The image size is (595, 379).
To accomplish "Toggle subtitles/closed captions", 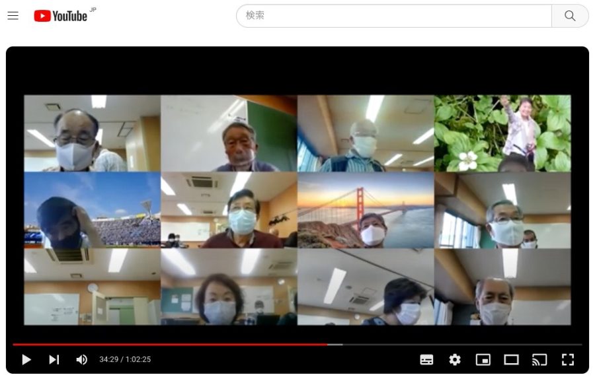I will coord(427,359).
